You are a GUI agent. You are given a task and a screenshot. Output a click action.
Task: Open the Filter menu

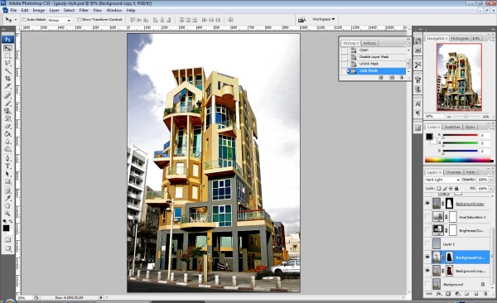[84, 11]
